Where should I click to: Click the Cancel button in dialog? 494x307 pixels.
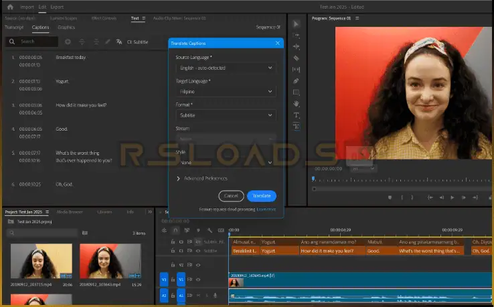pos(231,196)
